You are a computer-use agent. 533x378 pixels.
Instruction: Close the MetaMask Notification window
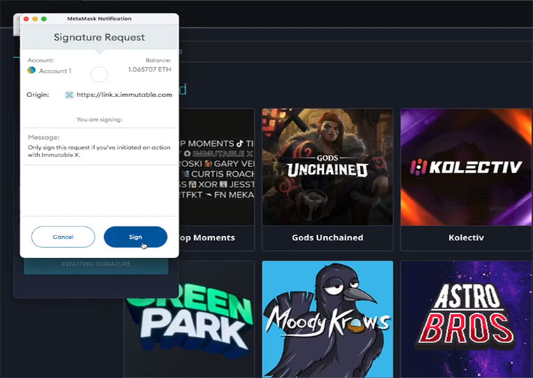26,19
